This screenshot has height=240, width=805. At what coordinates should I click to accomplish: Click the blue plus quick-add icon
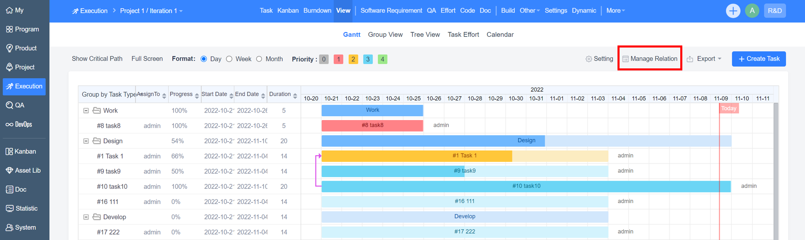[x=733, y=11]
